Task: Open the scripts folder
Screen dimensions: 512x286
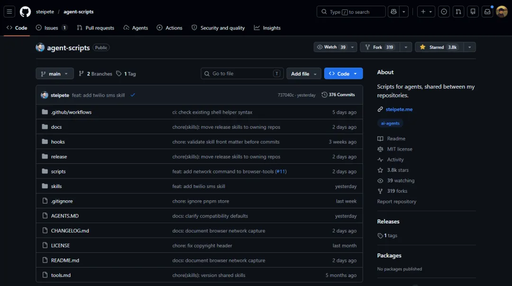Action: tap(58, 171)
